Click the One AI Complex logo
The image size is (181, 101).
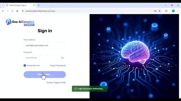pos(20,22)
